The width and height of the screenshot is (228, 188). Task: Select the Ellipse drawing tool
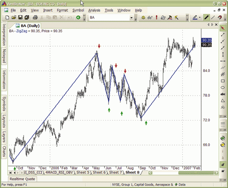pos(223,87)
